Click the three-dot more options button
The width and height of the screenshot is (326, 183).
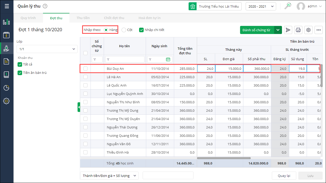pyautogui.click(x=319, y=30)
